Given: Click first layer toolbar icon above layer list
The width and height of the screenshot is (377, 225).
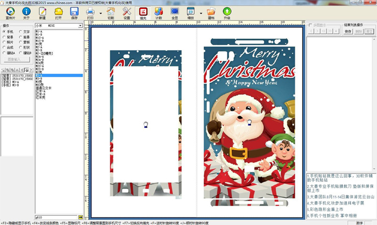Looking at the screenshot, I should [x=3, y=70].
